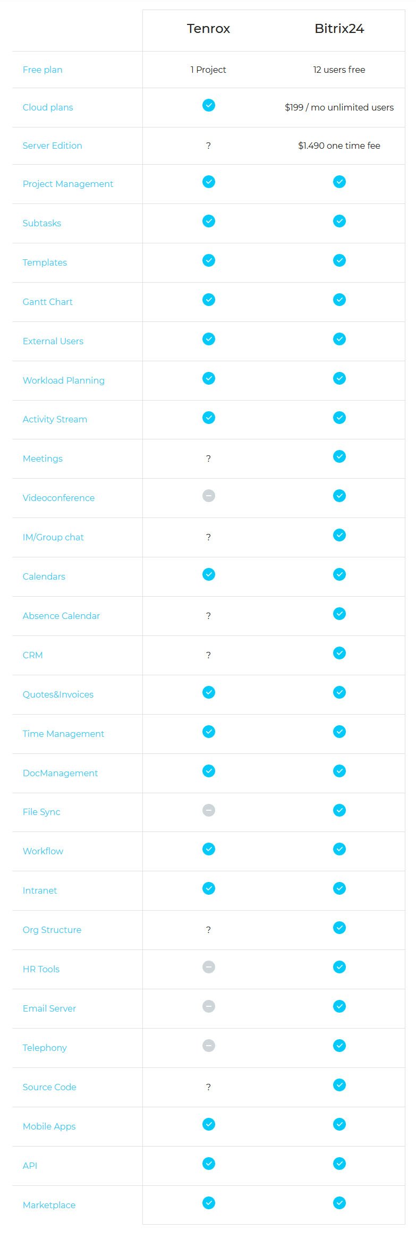
Task: Click Bitrix24 checkmark icon for Project Management
Action: click(339, 182)
